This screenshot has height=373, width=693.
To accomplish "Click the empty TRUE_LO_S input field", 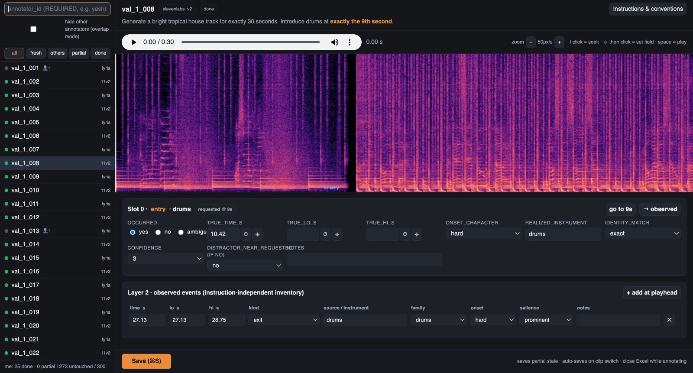I will pyautogui.click(x=303, y=234).
